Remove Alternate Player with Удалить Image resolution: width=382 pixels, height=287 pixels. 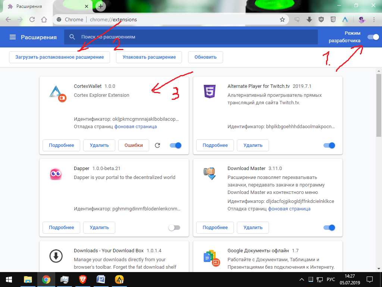pyautogui.click(x=253, y=145)
